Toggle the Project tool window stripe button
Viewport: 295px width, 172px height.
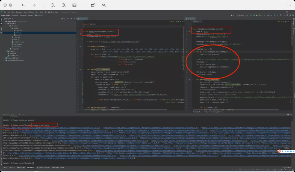click(x=1, y=20)
